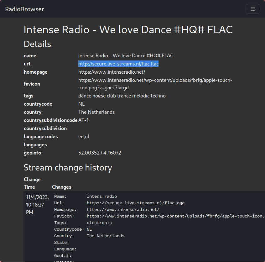This screenshot has height=262, width=265.
Task: Click history Homepage value intenseradio.net
Action: click(x=123, y=210)
